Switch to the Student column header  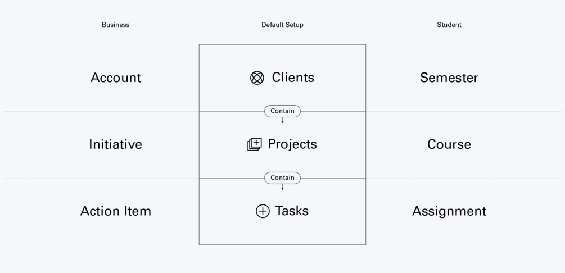[x=449, y=25]
